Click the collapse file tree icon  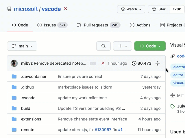[x=158, y=63]
